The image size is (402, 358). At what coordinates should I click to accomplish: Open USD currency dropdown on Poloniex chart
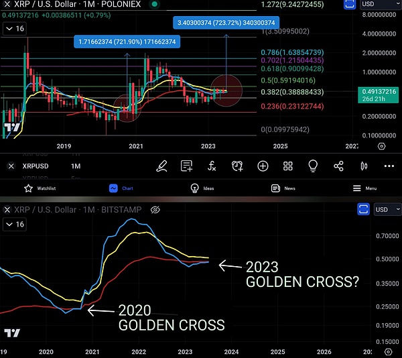381,4
